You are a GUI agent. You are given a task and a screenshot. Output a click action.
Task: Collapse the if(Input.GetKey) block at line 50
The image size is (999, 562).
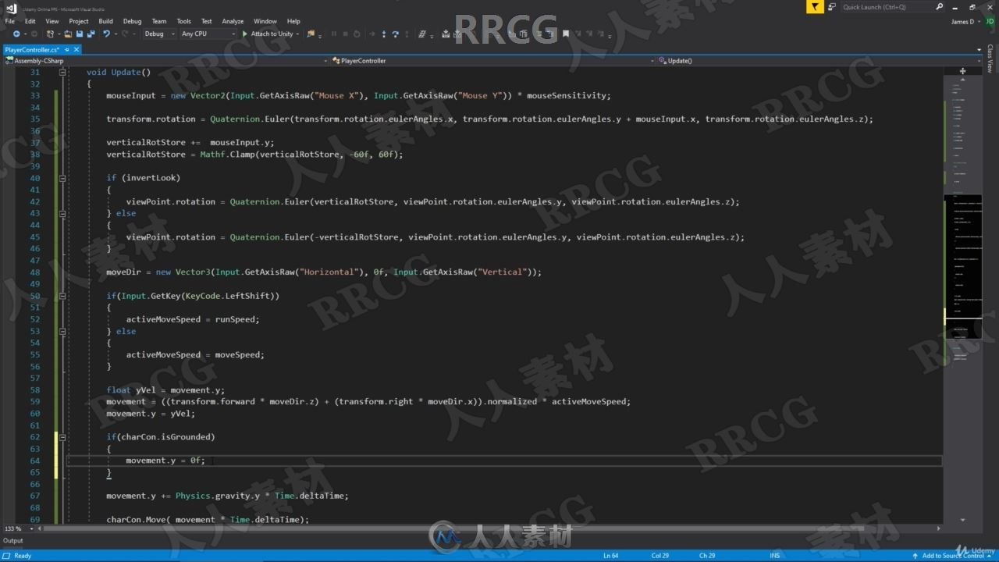(62, 296)
